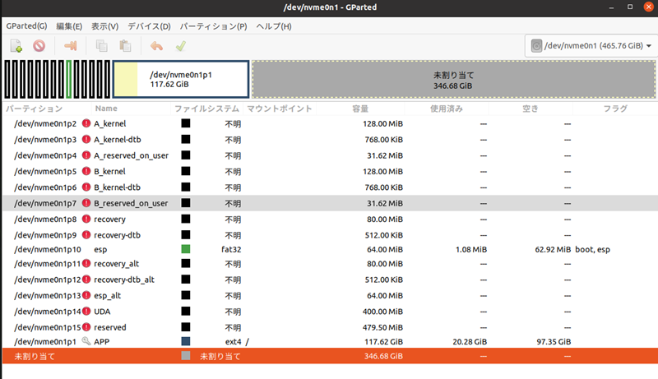Click warning icon beside UDA
The height and width of the screenshot is (379, 658).
point(86,311)
